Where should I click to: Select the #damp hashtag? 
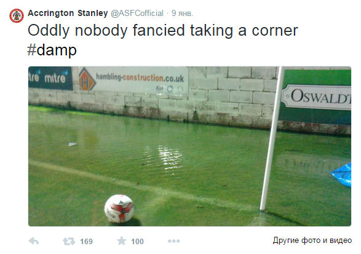coord(52,50)
